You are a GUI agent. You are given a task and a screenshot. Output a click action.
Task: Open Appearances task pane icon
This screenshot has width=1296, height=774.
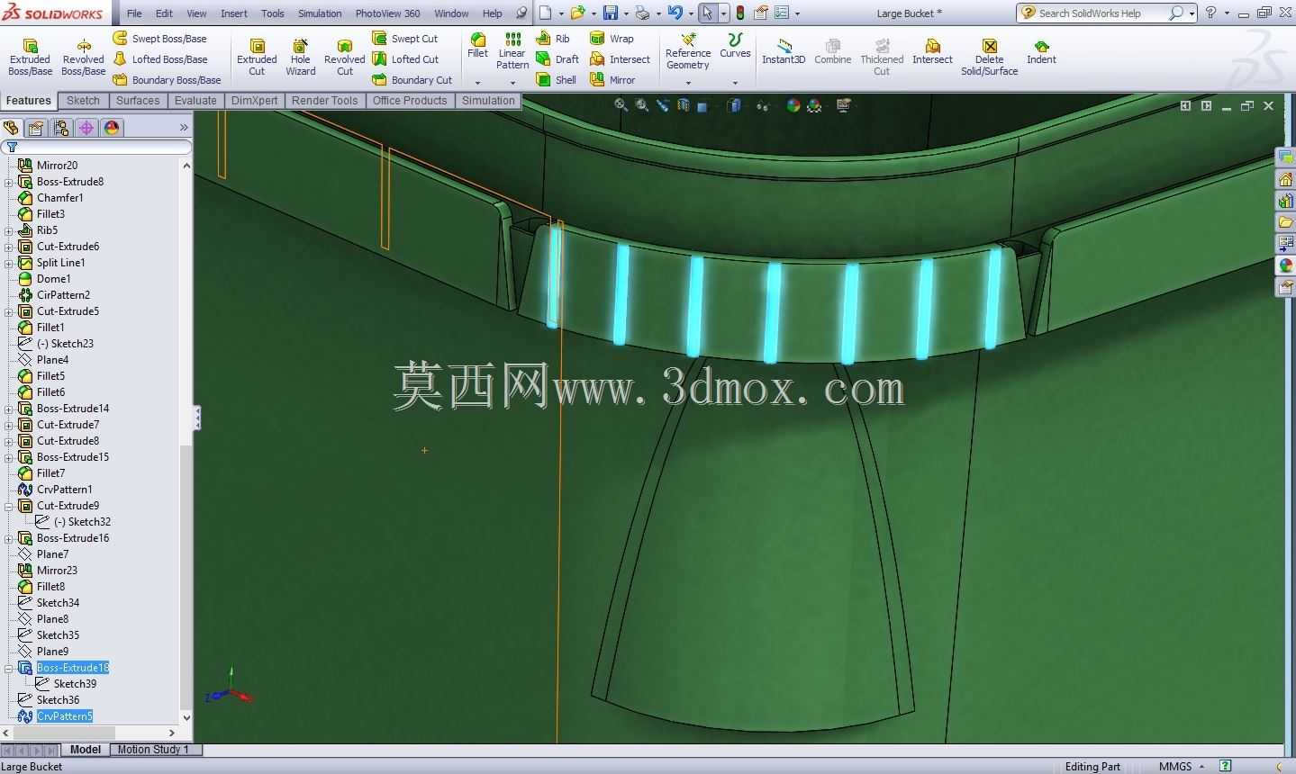click(x=1285, y=265)
